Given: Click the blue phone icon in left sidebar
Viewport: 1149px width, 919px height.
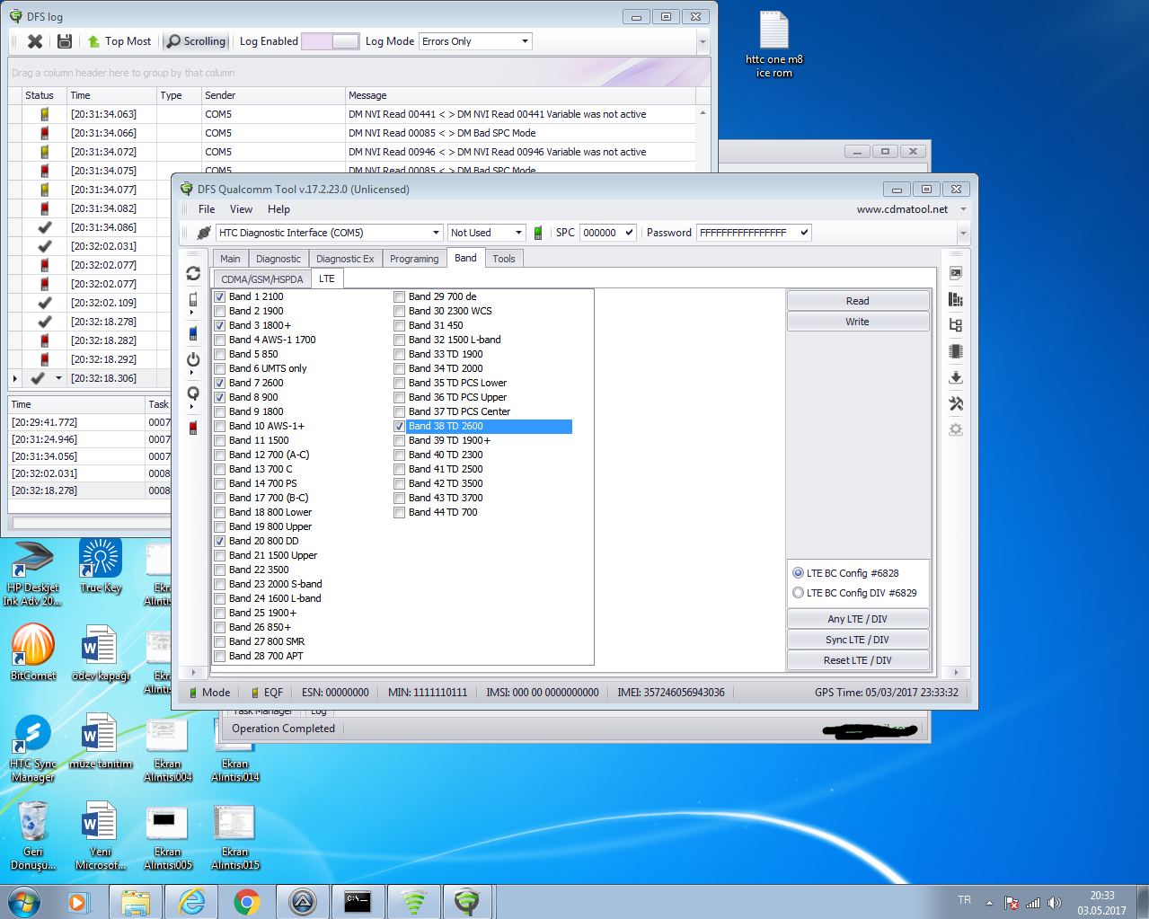Looking at the screenshot, I should click(x=193, y=334).
